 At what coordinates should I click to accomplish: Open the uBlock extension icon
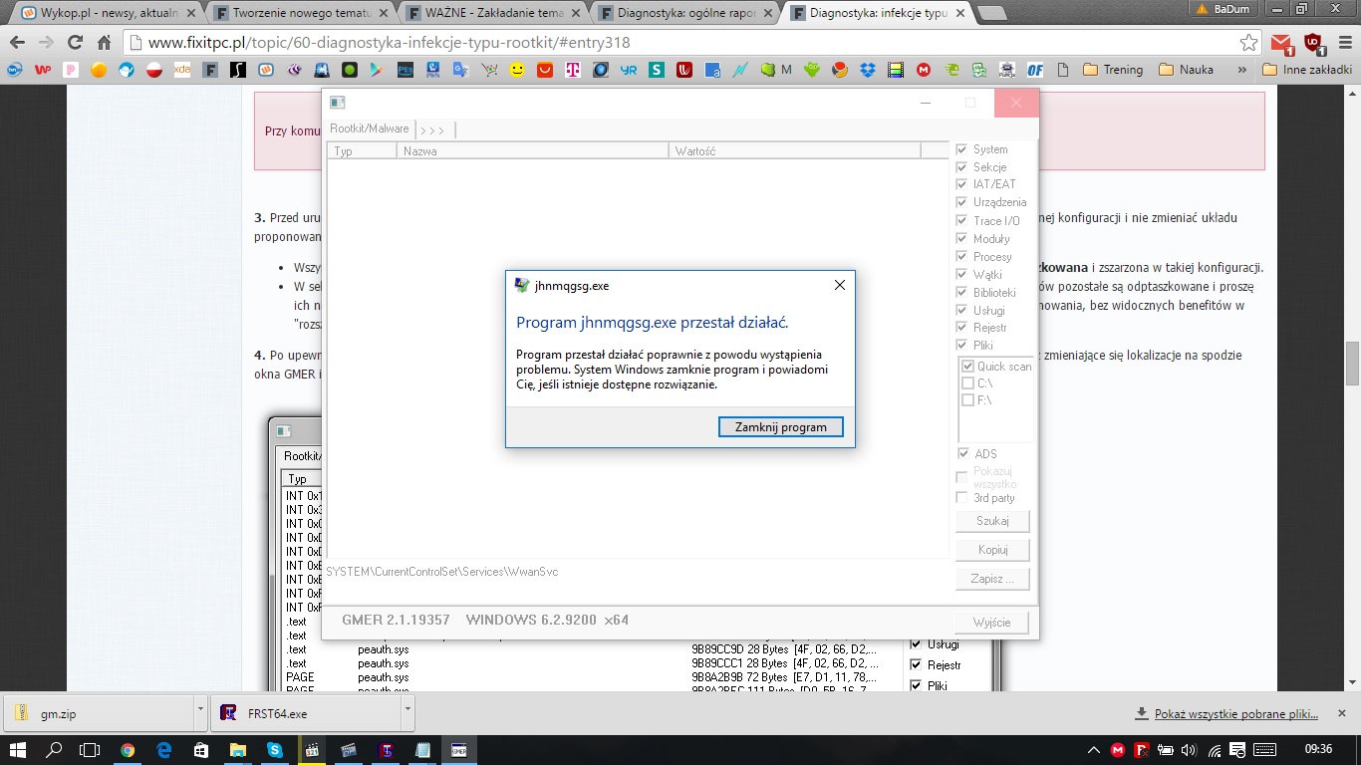click(x=1313, y=43)
